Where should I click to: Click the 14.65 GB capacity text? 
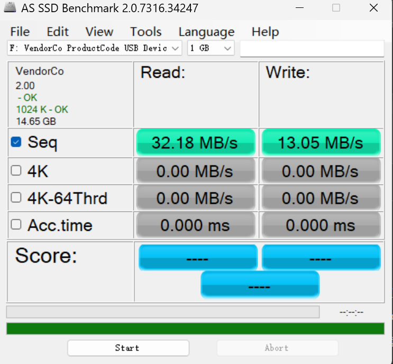click(x=36, y=122)
